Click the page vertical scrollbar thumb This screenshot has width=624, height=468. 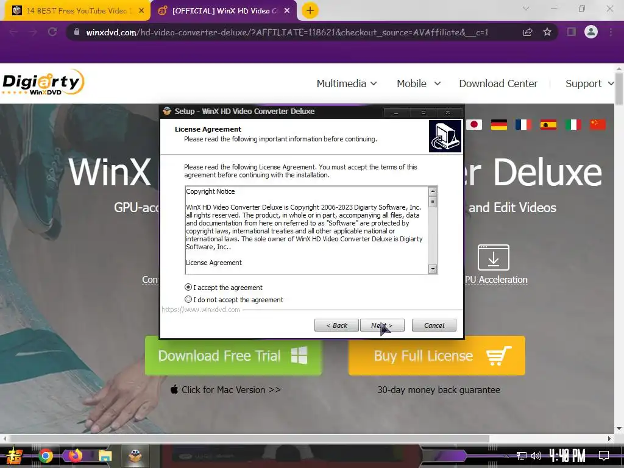tap(619, 88)
